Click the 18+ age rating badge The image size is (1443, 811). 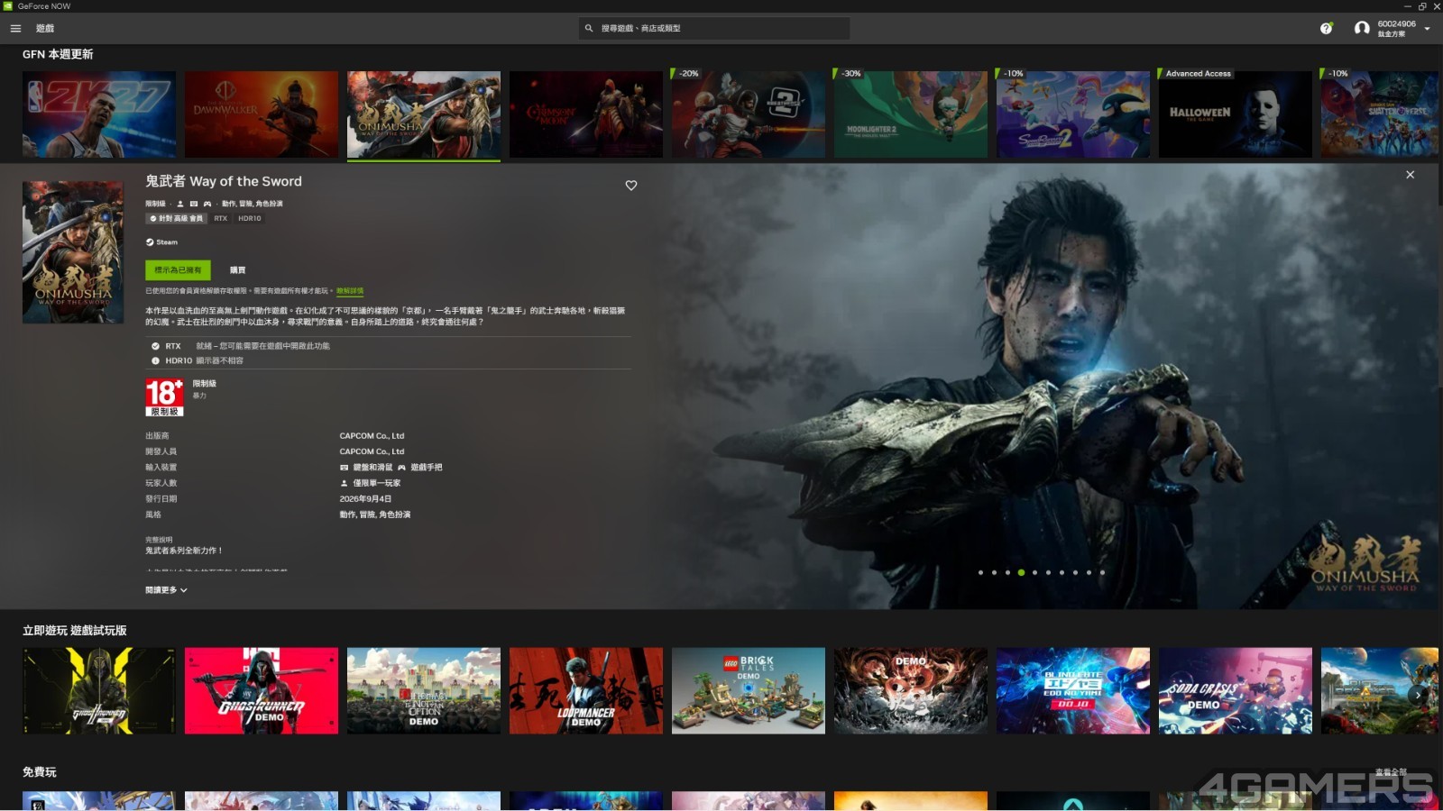point(164,397)
